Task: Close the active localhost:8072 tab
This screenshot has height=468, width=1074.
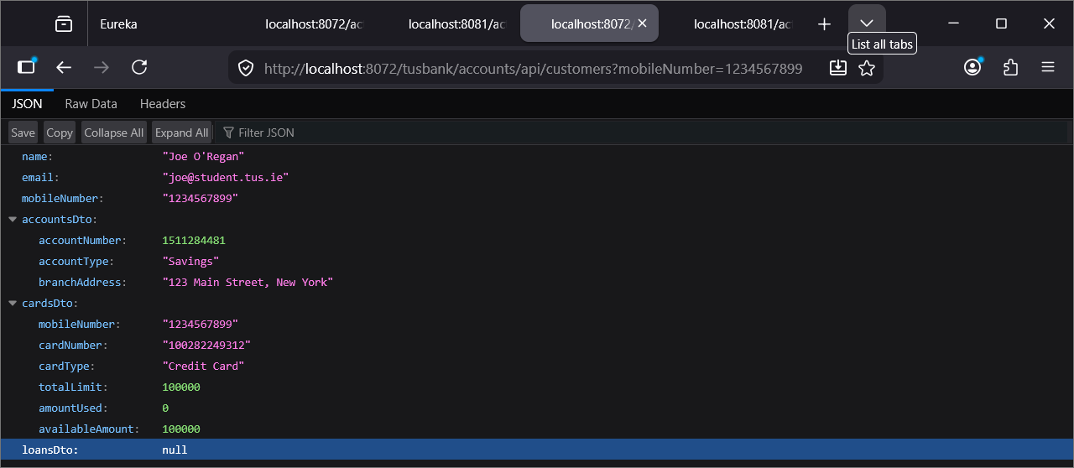Action: [642, 23]
